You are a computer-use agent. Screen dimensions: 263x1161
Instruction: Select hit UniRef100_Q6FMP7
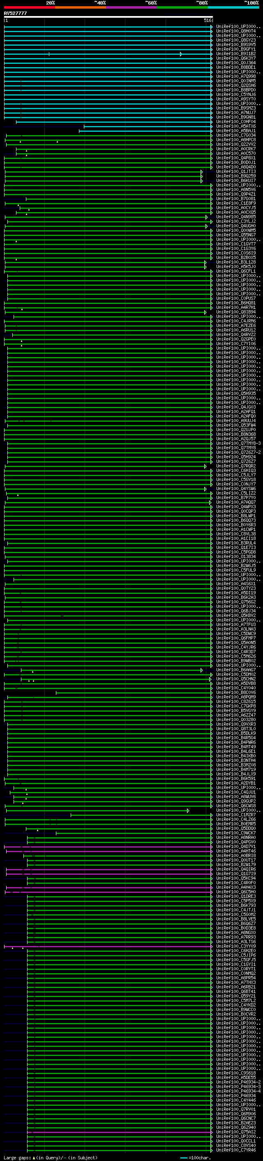click(235, 638)
